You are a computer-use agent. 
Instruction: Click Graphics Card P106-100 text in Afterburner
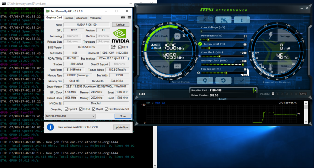(206, 90)
